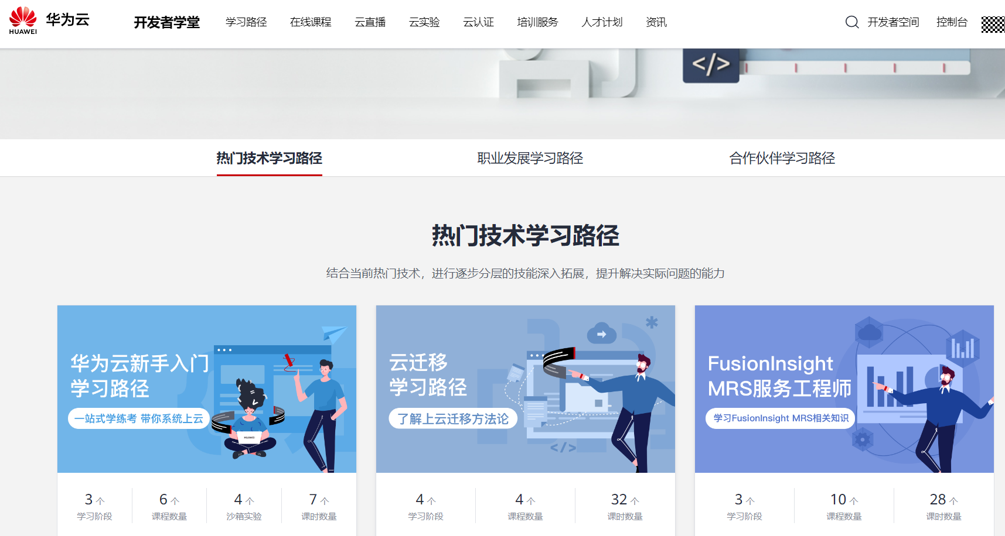The image size is (1005, 536).
Task: Open the 学习路径 menu
Action: click(246, 22)
